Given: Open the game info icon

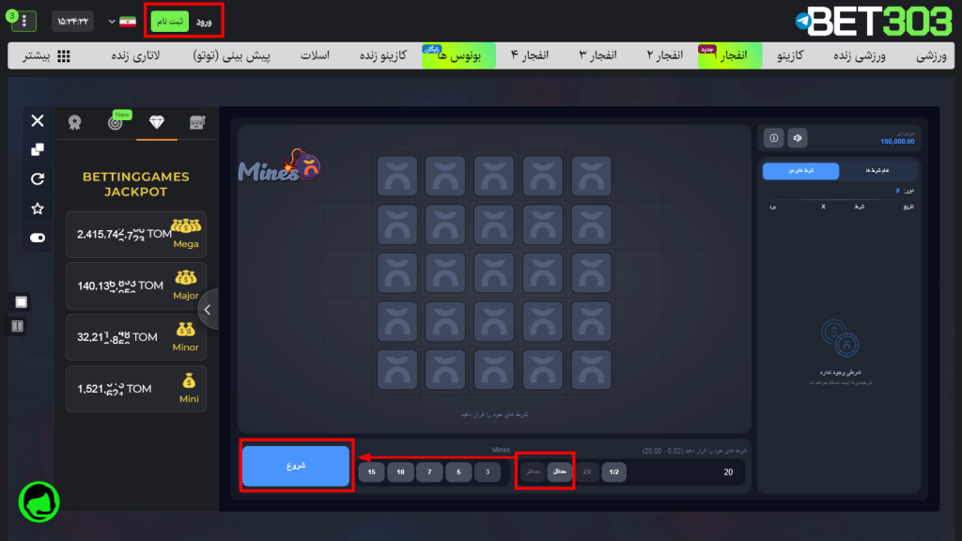Looking at the screenshot, I should pos(773,138).
